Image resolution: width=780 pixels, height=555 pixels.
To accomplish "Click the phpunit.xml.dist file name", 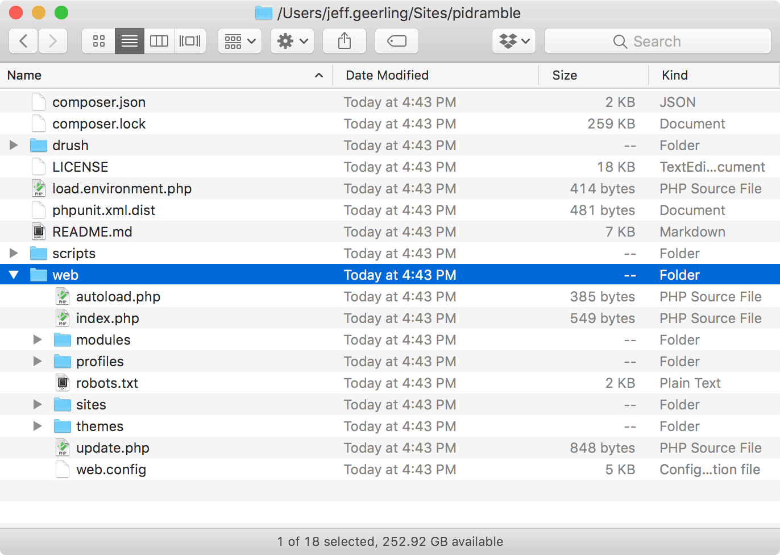I will [103, 210].
